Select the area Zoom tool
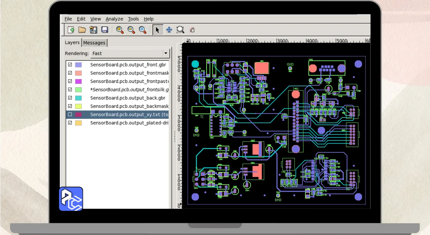 (180, 30)
